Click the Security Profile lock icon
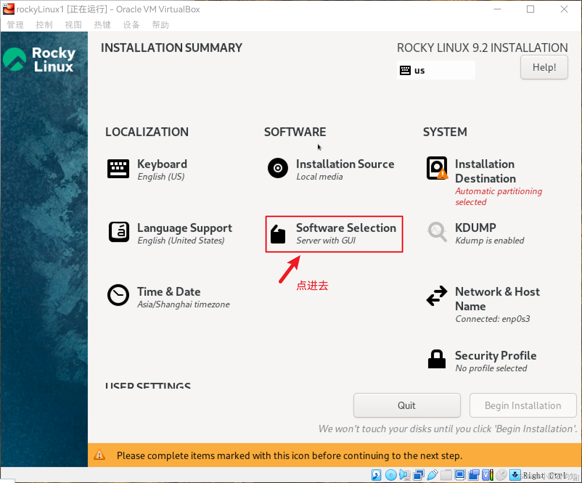This screenshot has width=582, height=483. pos(437,359)
